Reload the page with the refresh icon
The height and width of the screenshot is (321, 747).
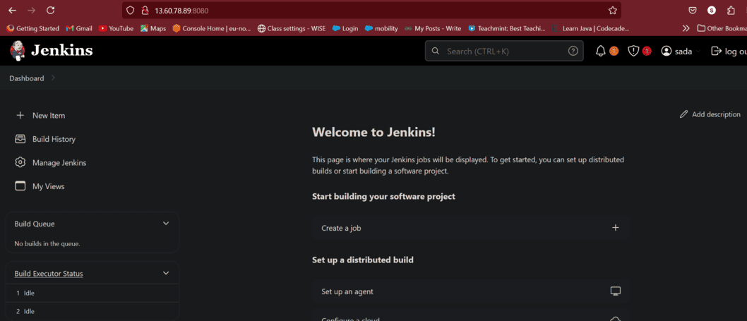pyautogui.click(x=51, y=11)
